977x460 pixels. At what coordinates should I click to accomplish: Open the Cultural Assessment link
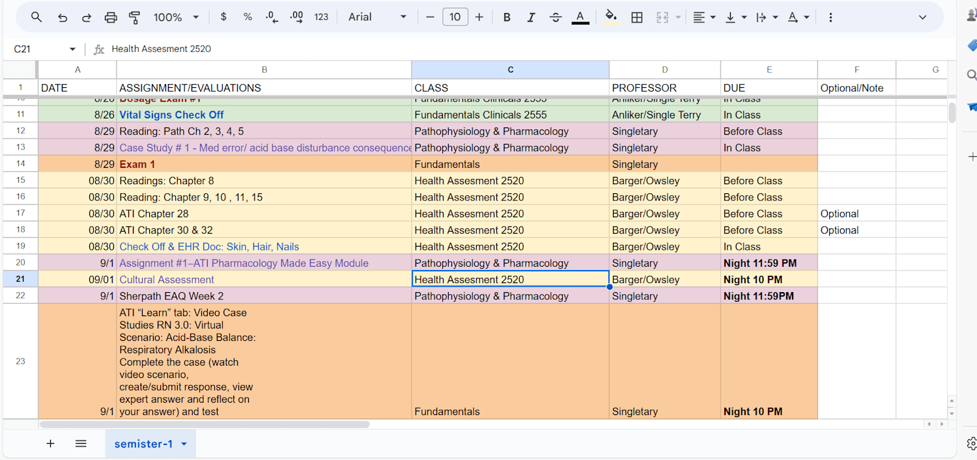pos(167,280)
